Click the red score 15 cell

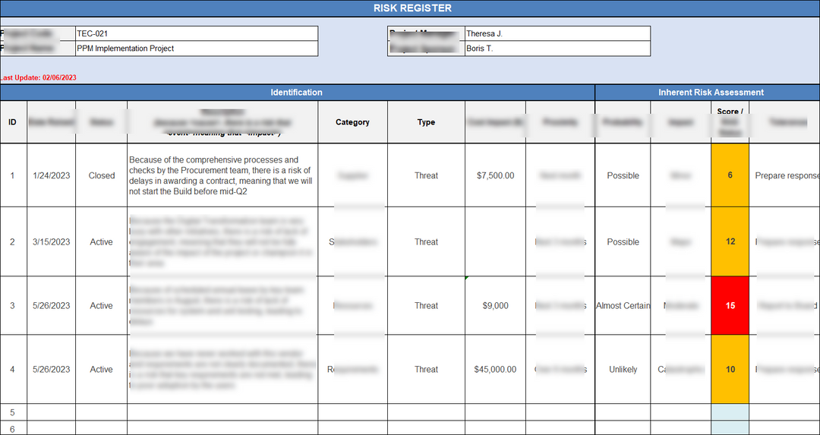730,306
